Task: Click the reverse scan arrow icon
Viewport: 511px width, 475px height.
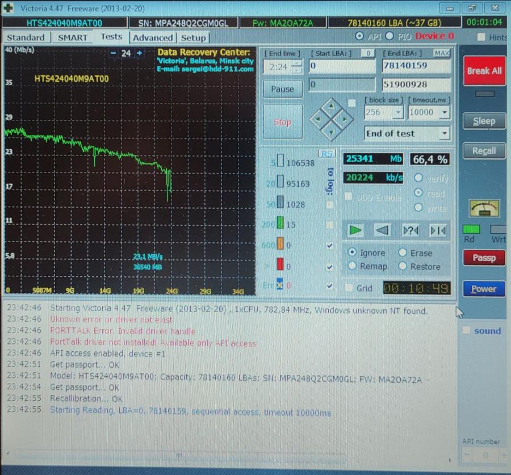Action: (382, 230)
